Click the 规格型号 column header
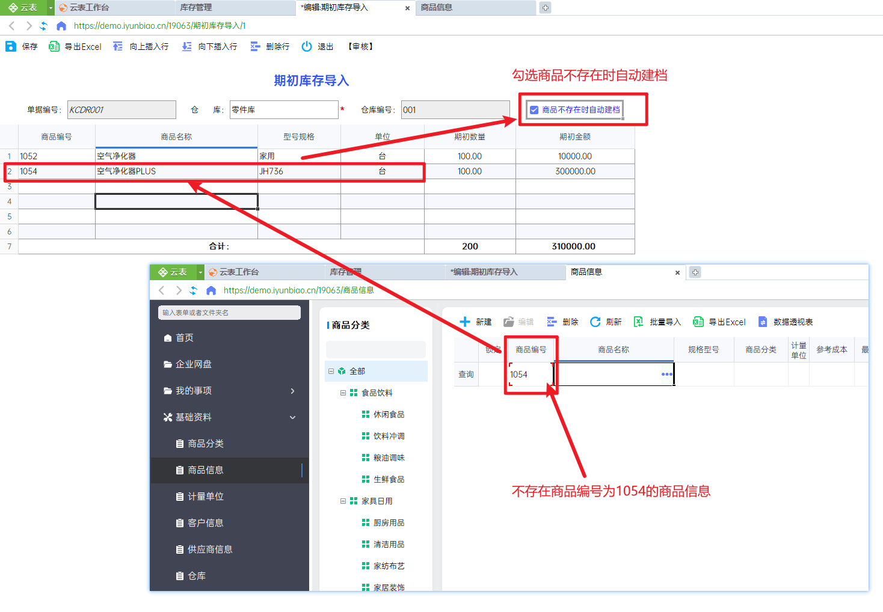883x612 pixels. click(x=704, y=349)
